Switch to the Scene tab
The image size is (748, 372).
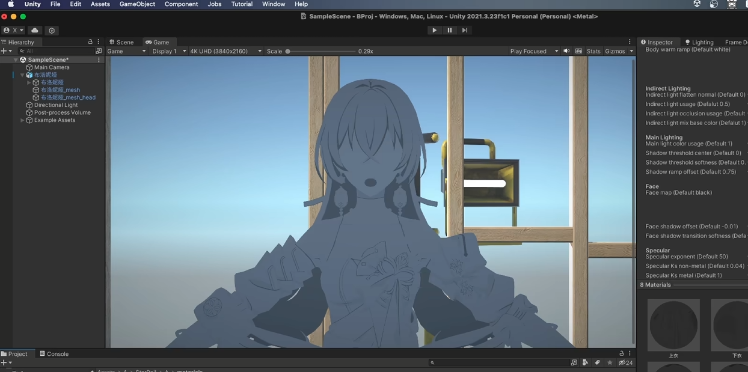pyautogui.click(x=121, y=42)
